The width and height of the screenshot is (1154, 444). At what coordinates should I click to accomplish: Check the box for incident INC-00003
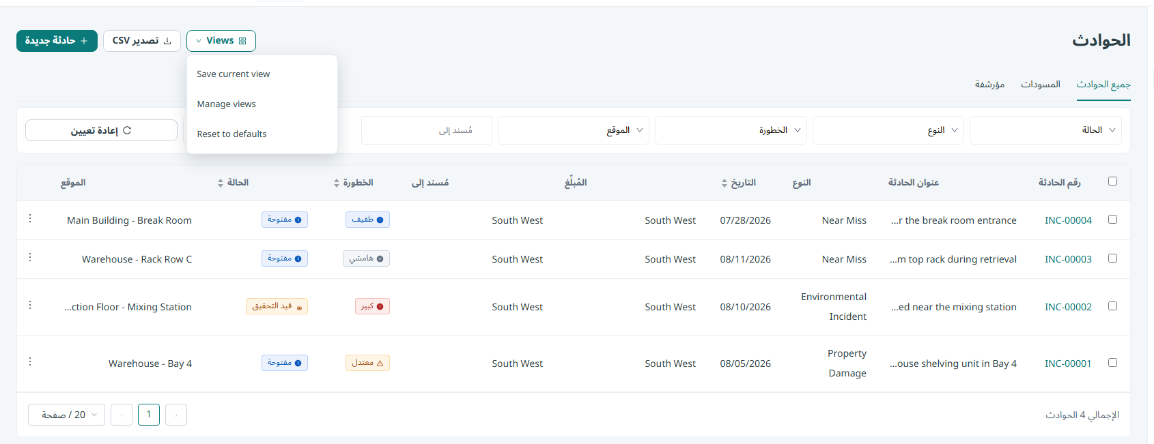(x=1112, y=258)
